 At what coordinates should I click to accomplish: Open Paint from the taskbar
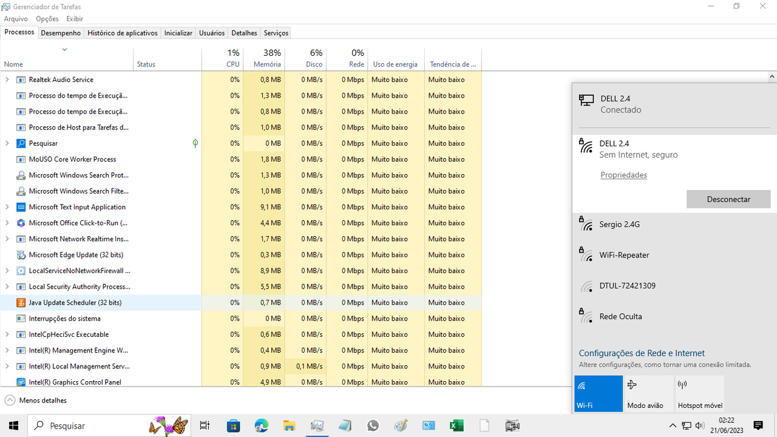(x=401, y=425)
